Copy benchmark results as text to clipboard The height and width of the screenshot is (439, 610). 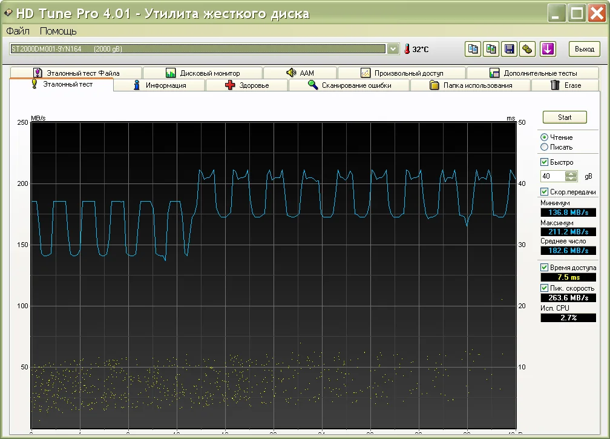pyautogui.click(x=473, y=49)
